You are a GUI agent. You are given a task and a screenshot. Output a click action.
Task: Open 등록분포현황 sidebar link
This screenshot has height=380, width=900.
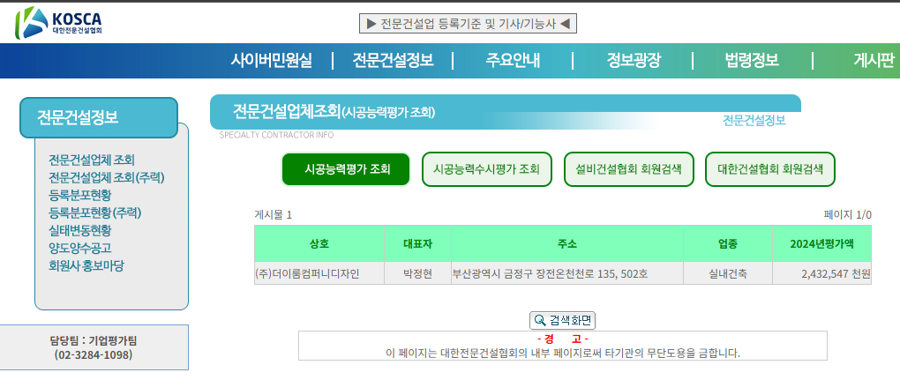[80, 196]
